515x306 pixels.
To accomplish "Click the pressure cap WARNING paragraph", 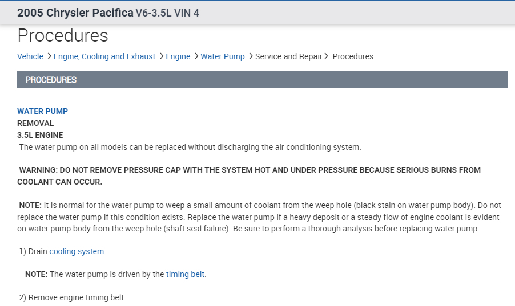I will click(x=250, y=176).
